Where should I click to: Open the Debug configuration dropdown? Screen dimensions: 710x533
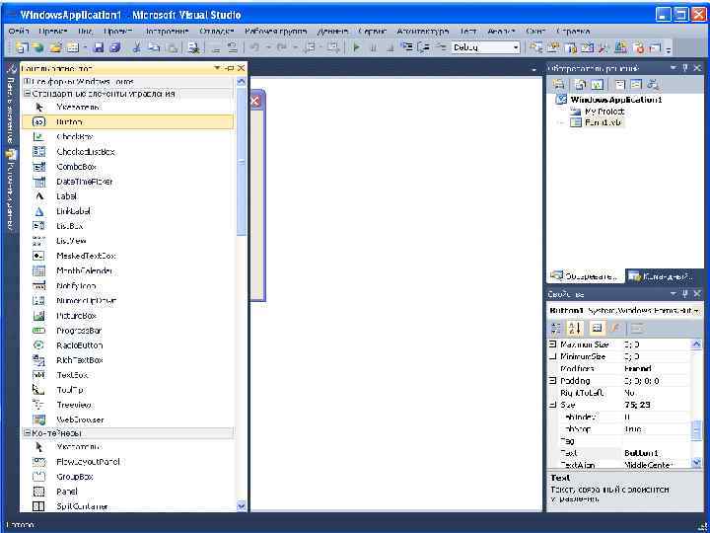tap(516, 47)
